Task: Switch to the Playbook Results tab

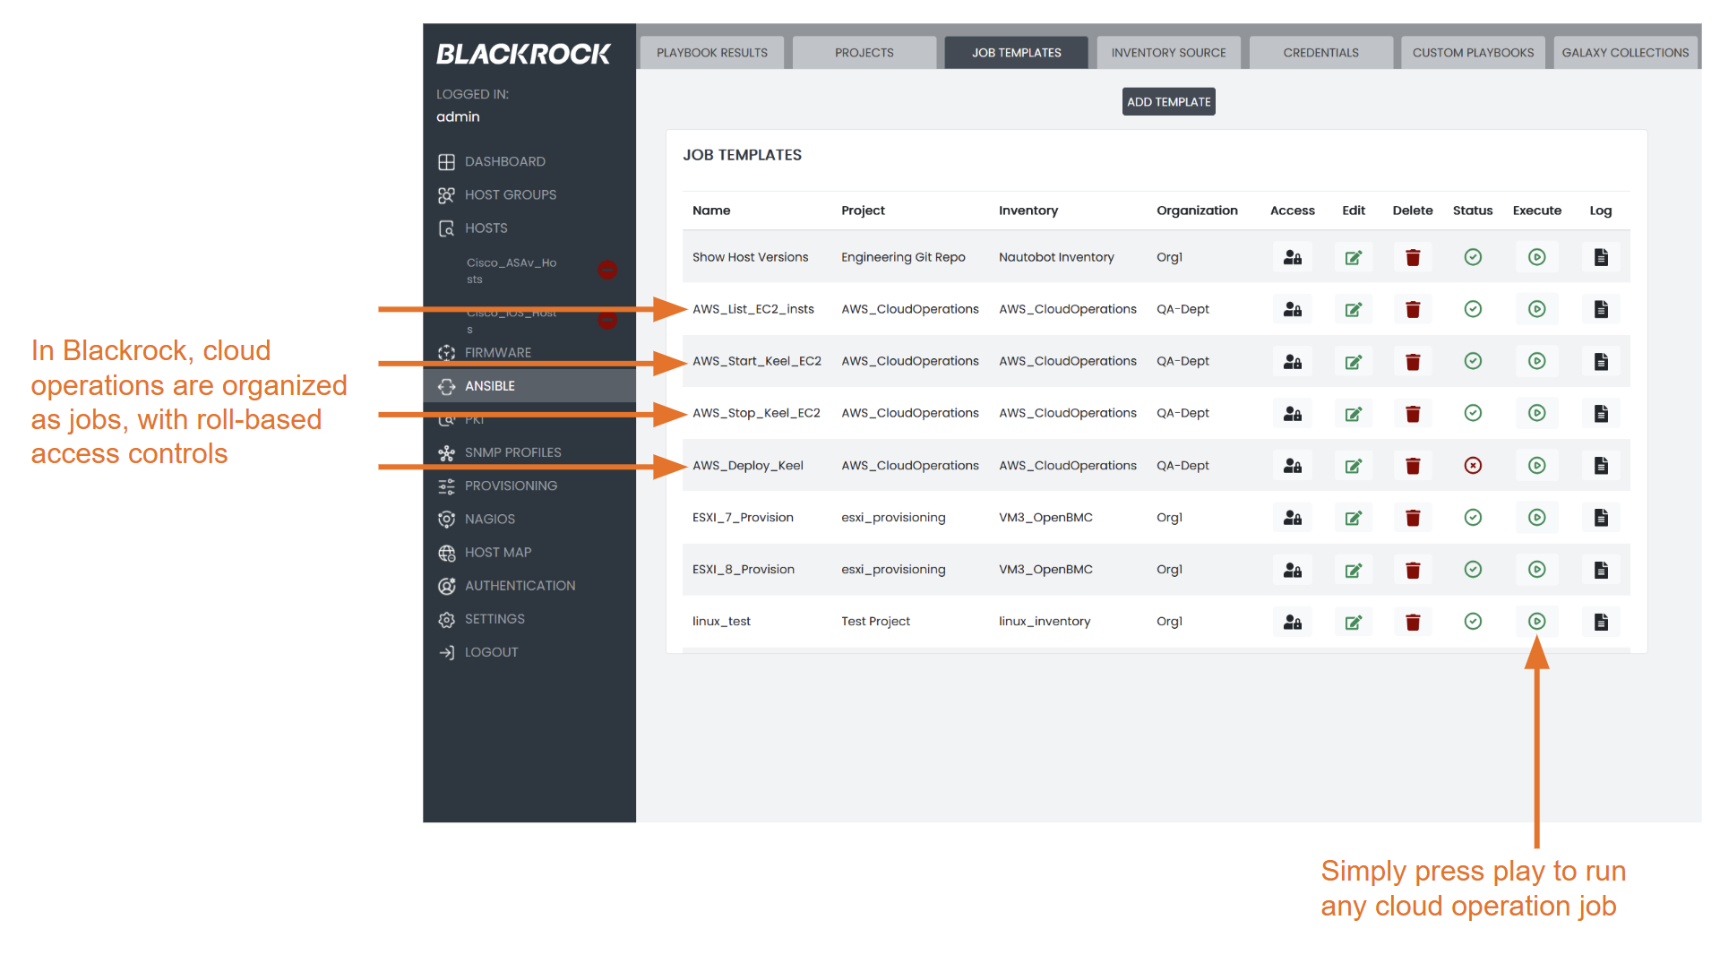Action: pyautogui.click(x=711, y=53)
